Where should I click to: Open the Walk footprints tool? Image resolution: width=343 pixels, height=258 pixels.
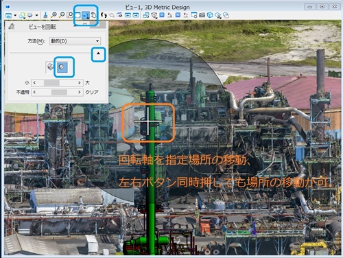(104, 15)
